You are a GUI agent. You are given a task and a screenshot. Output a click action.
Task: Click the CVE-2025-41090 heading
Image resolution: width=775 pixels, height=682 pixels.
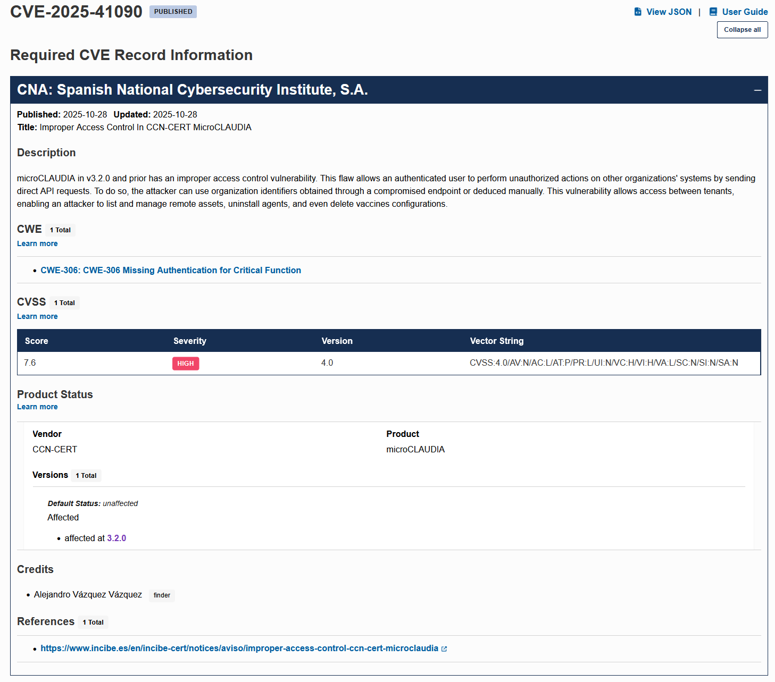[77, 12]
